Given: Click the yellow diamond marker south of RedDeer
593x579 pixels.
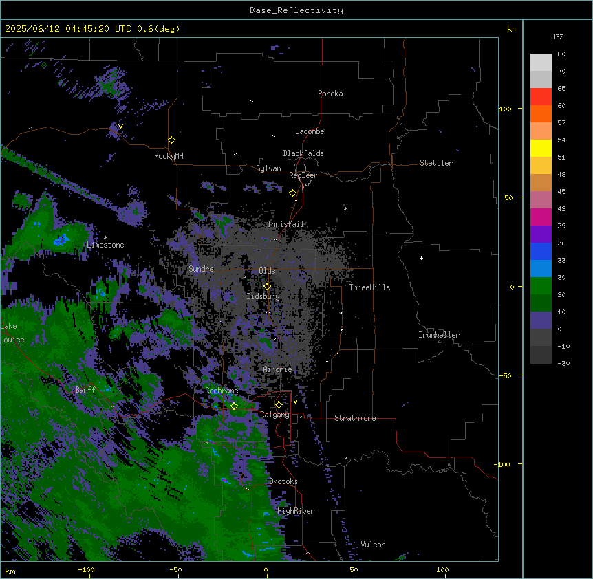Looking at the screenshot, I should [292, 193].
